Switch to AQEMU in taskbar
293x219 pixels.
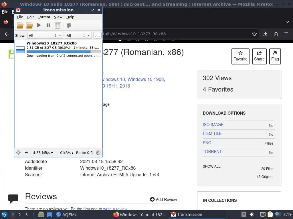click(x=67, y=214)
